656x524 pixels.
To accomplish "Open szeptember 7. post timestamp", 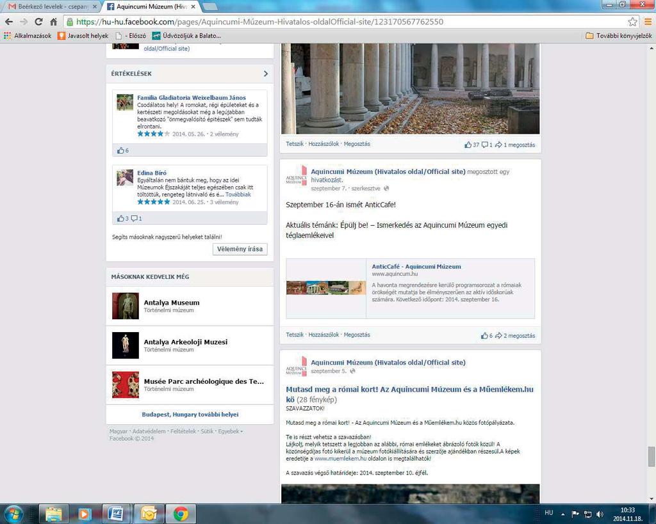I will (329, 189).
